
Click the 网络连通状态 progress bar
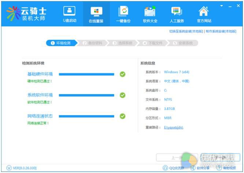pos(86,116)
